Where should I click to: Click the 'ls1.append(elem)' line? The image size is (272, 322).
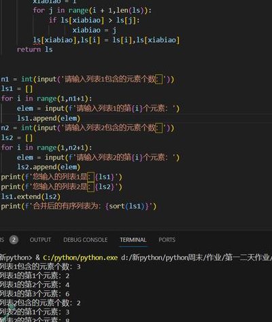click(x=48, y=118)
